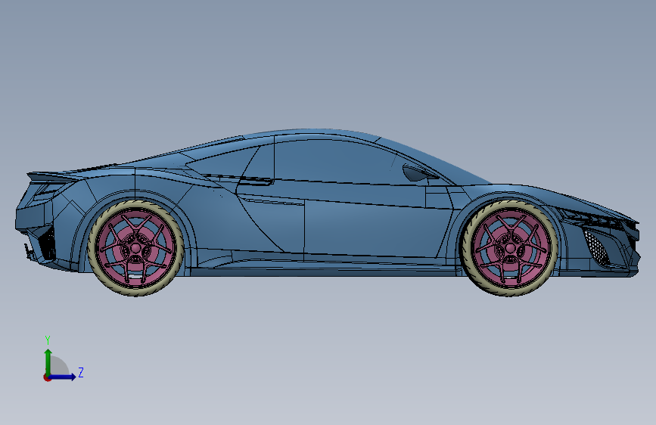Image resolution: width=656 pixels, height=425 pixels.
Task: Select the front wheel's pink rim
Action: (x=509, y=247)
